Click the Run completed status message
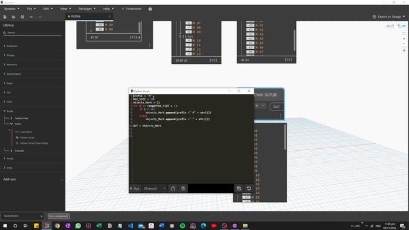Image resolution: width=409 pixels, height=230 pixels. tap(59, 216)
